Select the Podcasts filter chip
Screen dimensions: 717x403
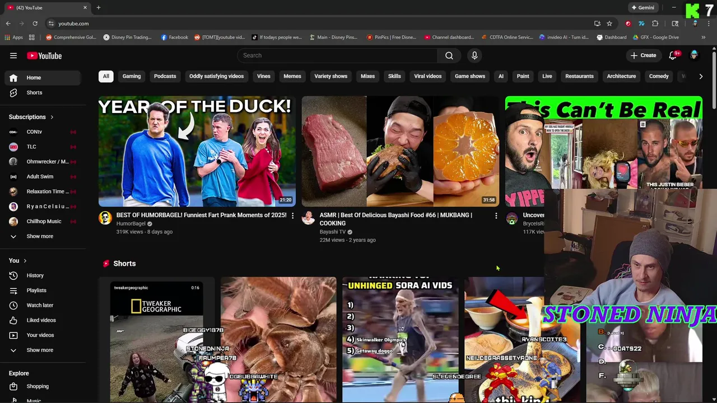(165, 76)
